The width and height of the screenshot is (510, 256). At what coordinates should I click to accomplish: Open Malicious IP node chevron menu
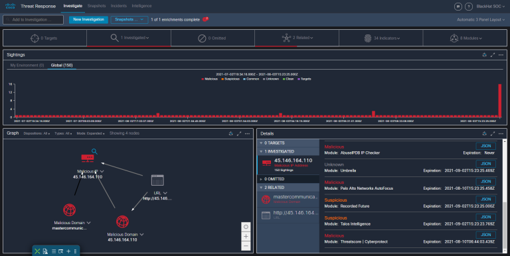point(102,171)
